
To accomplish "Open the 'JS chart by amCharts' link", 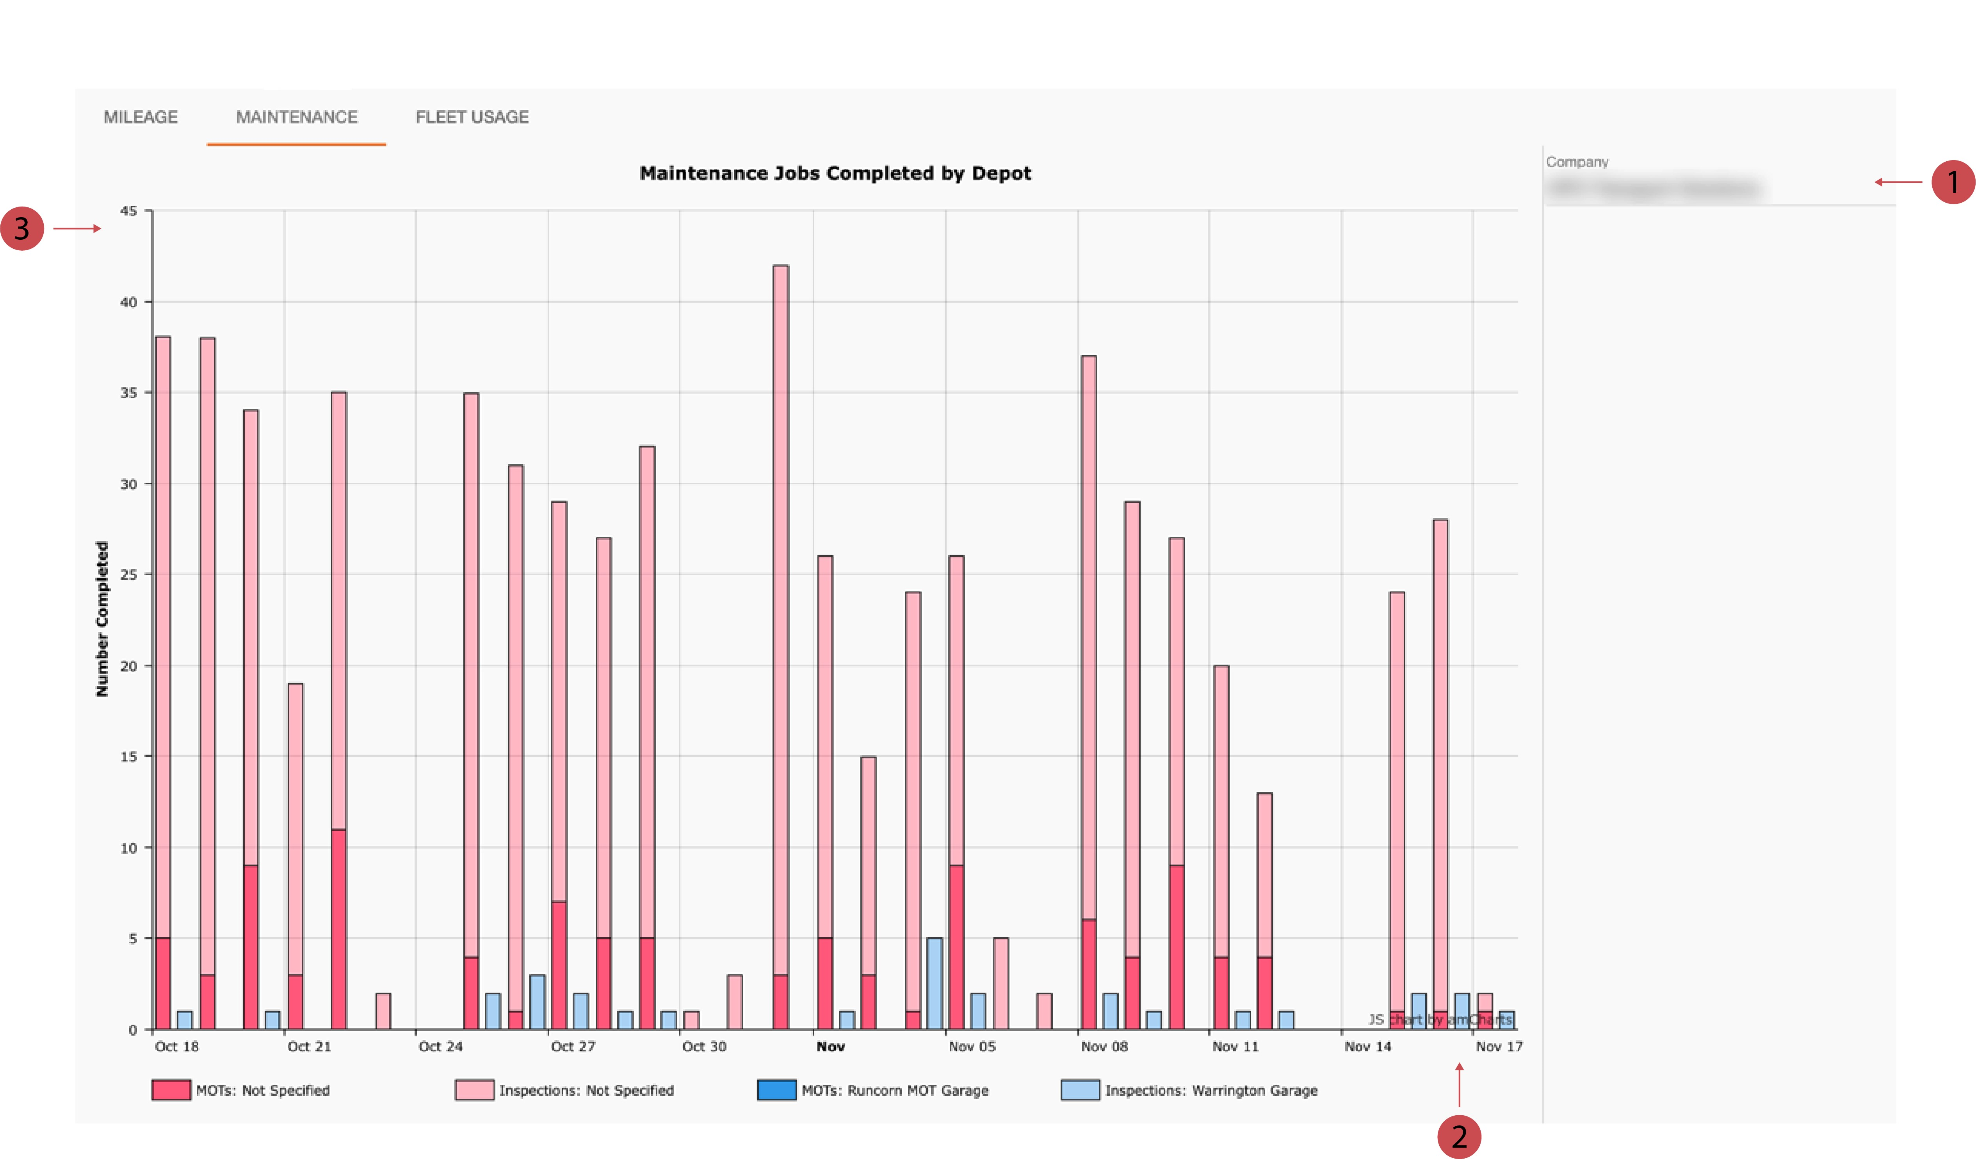I will click(x=1440, y=1020).
